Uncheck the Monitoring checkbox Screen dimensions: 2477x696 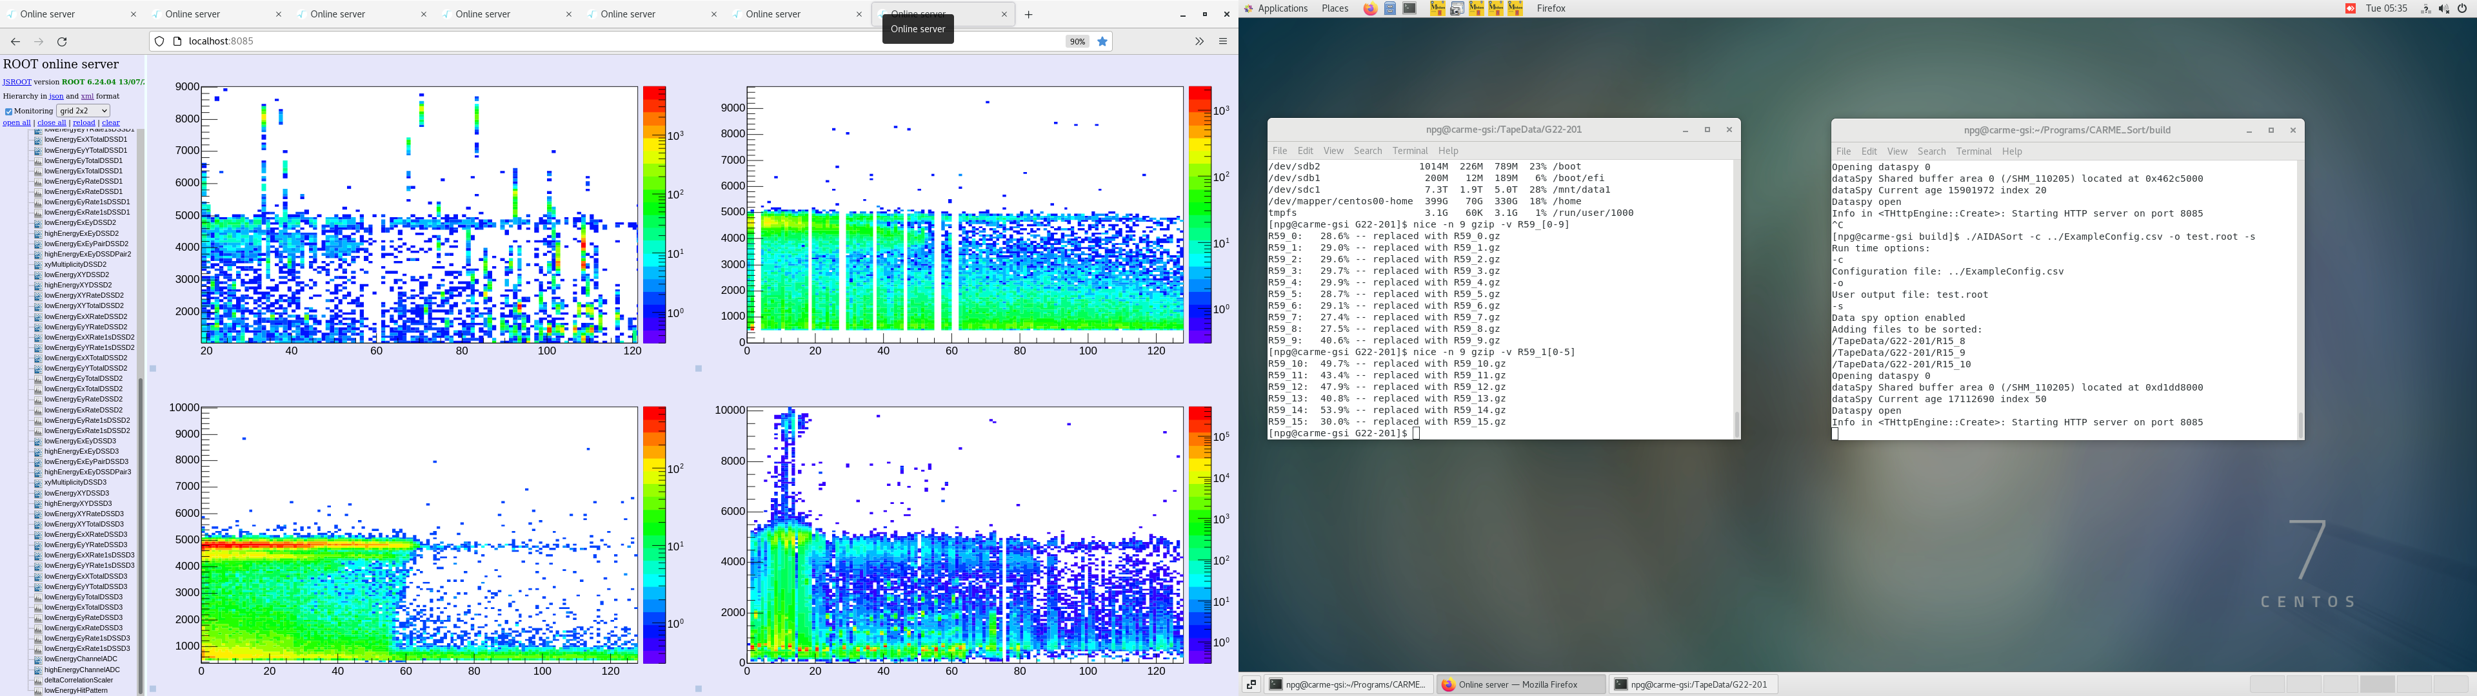(x=8, y=111)
